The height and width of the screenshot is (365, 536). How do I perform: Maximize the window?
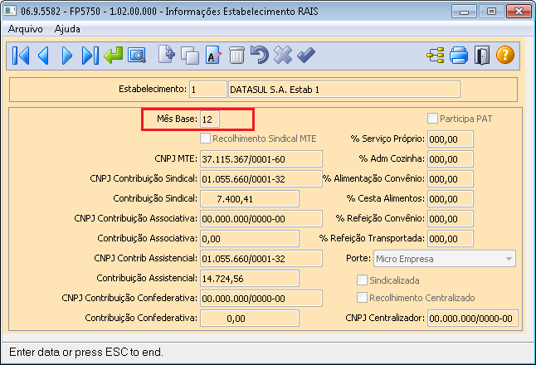pyautogui.click(x=491, y=12)
